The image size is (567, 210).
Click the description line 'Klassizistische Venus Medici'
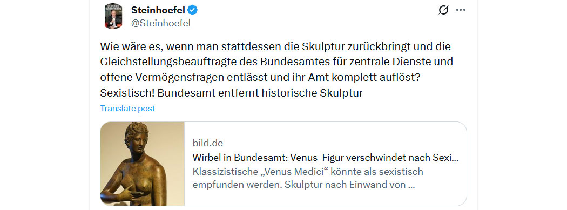[x=307, y=171]
